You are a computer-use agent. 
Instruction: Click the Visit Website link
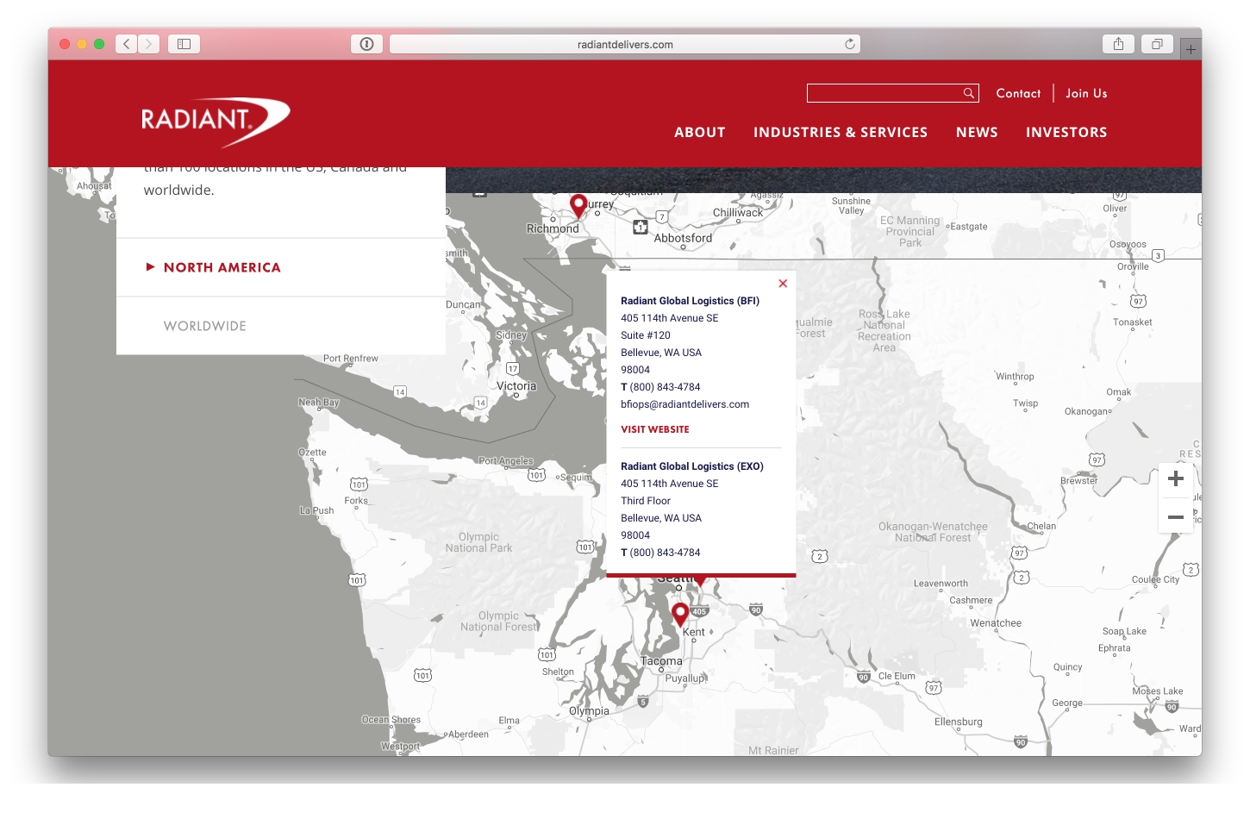tap(654, 429)
